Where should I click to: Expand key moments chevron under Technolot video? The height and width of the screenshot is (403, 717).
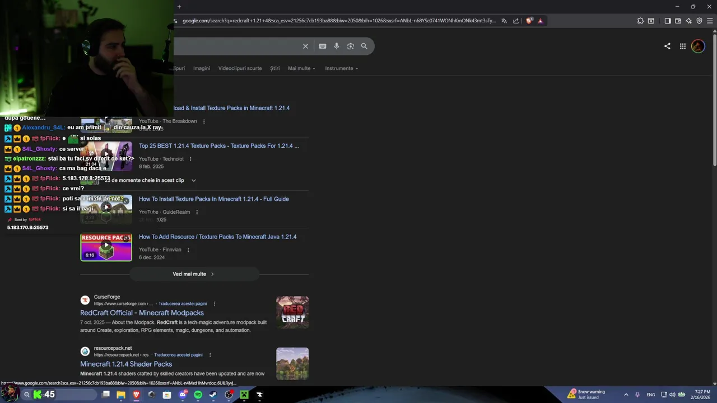[x=194, y=180]
